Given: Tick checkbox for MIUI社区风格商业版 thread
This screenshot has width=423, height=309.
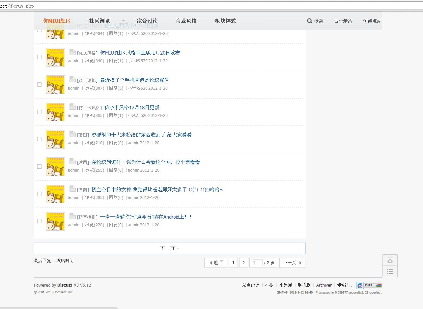Looking at the screenshot, I should click(x=39, y=57).
